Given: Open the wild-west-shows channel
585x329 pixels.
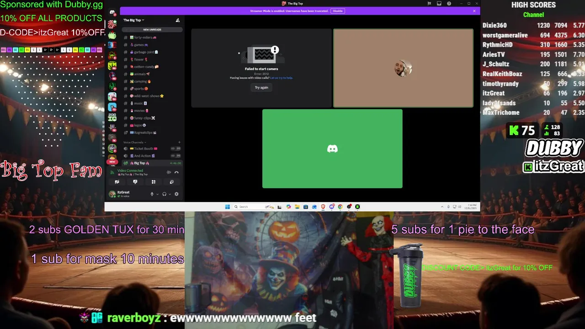Looking at the screenshot, I should tap(152, 96).
